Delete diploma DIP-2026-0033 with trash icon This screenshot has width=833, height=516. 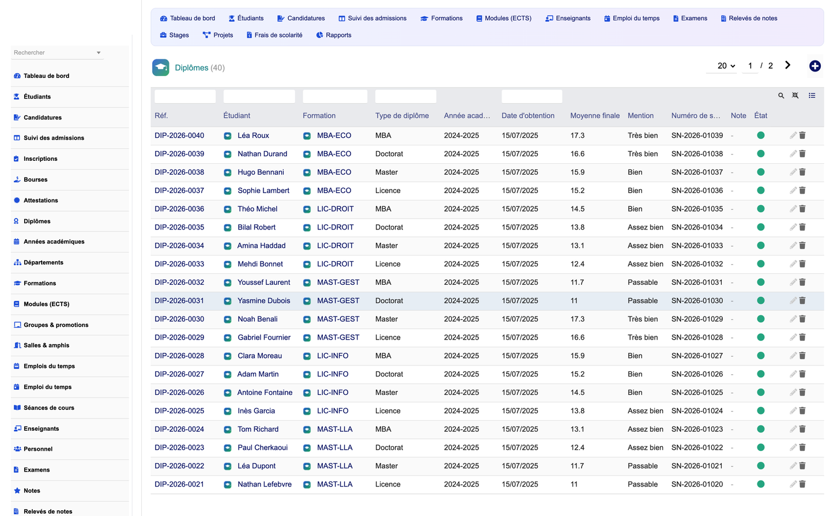[802, 264]
